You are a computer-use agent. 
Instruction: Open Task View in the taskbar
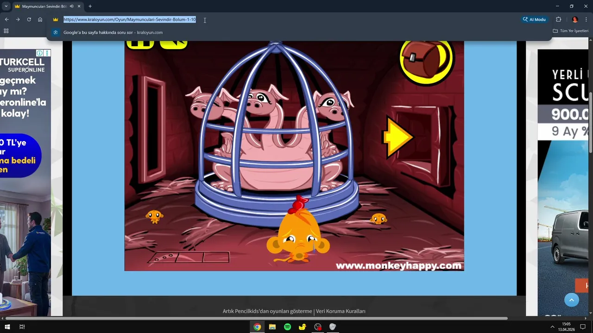[22, 327]
